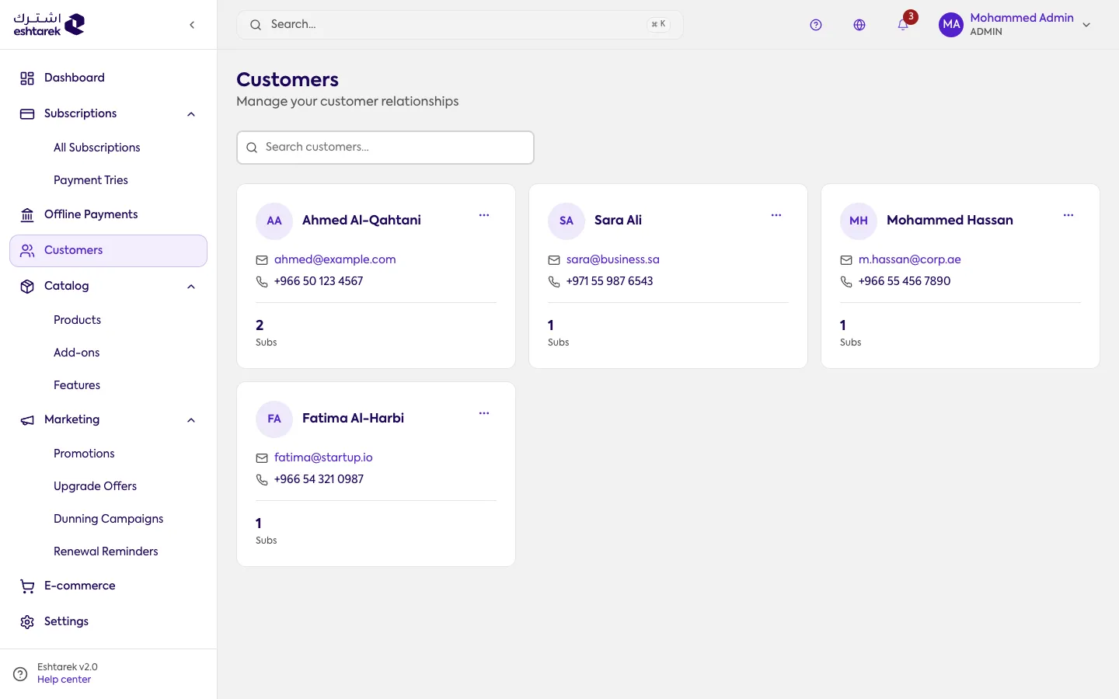1119x699 pixels.
Task: Click the mail icon on Sara Ali's card
Action: [x=554, y=260]
